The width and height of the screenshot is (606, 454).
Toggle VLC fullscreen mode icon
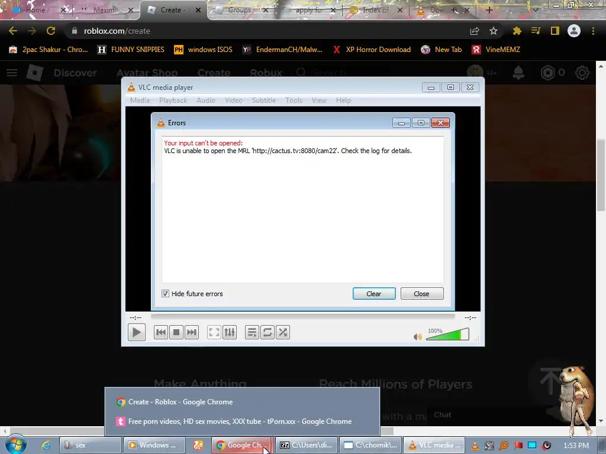pyautogui.click(x=214, y=332)
